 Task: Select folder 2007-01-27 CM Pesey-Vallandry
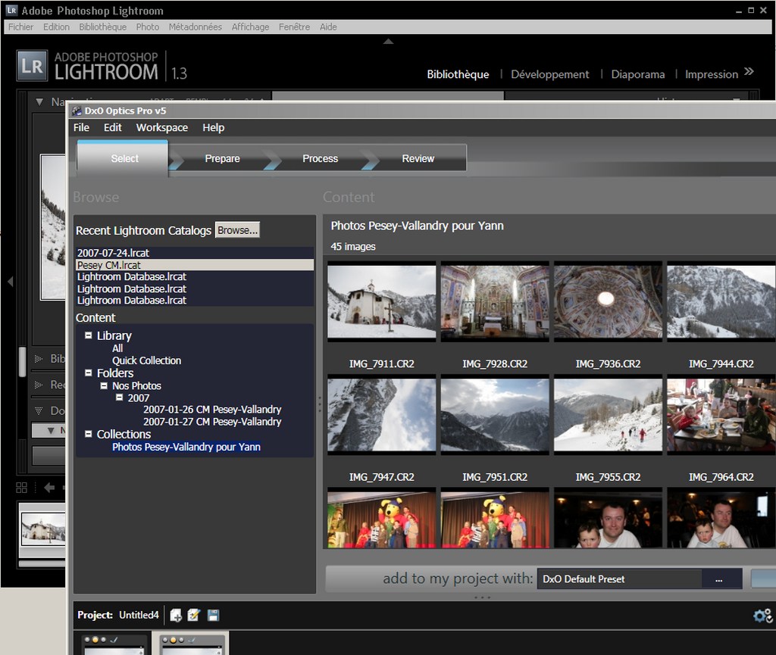click(212, 422)
